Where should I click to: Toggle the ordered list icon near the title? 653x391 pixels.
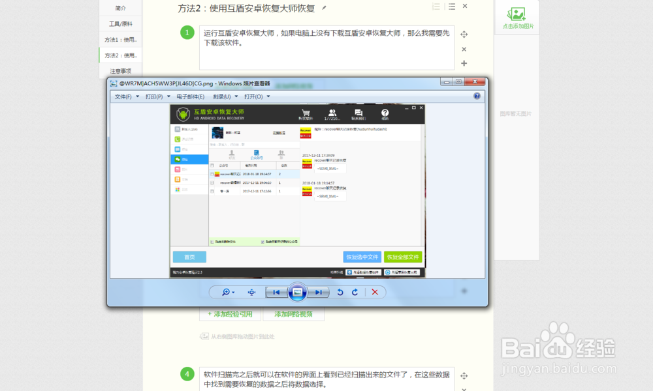[x=436, y=6]
